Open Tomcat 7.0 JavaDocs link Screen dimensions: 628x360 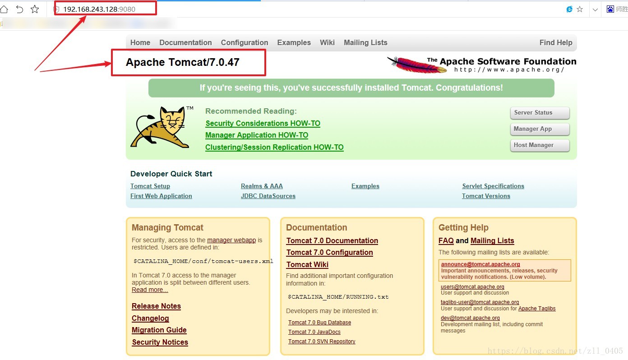314,332
